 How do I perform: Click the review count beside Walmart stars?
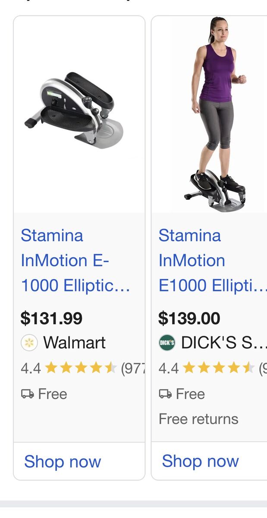click(133, 368)
